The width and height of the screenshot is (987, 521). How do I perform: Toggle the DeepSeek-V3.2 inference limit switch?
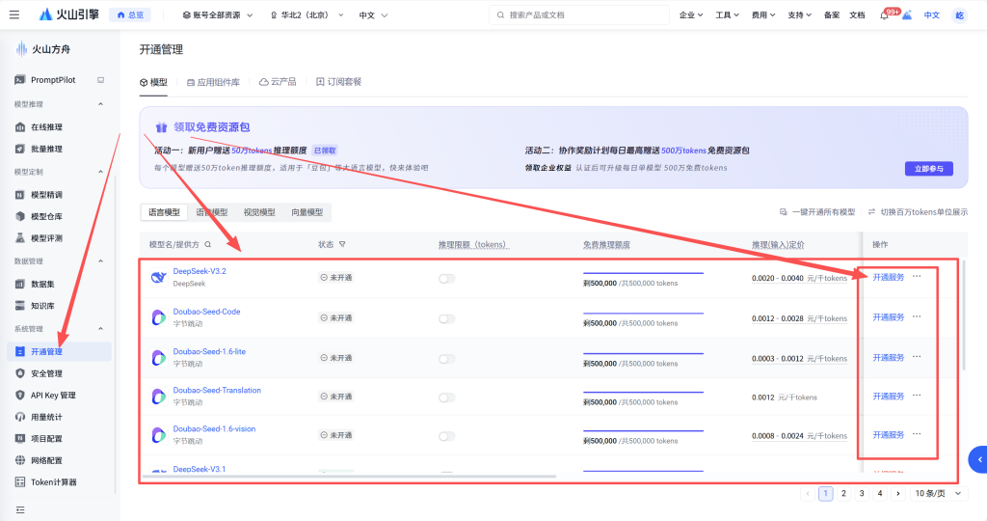point(446,278)
